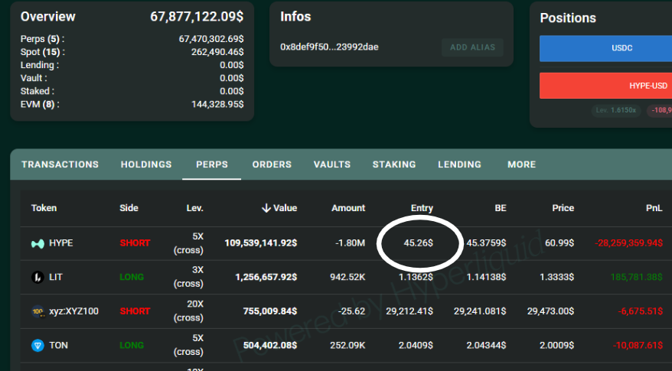Click the Vault overview row label
This screenshot has width=672, height=371.
[34, 78]
